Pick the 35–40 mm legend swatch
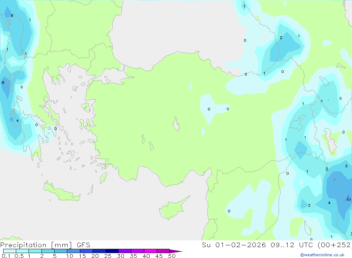 tap(138, 251)
